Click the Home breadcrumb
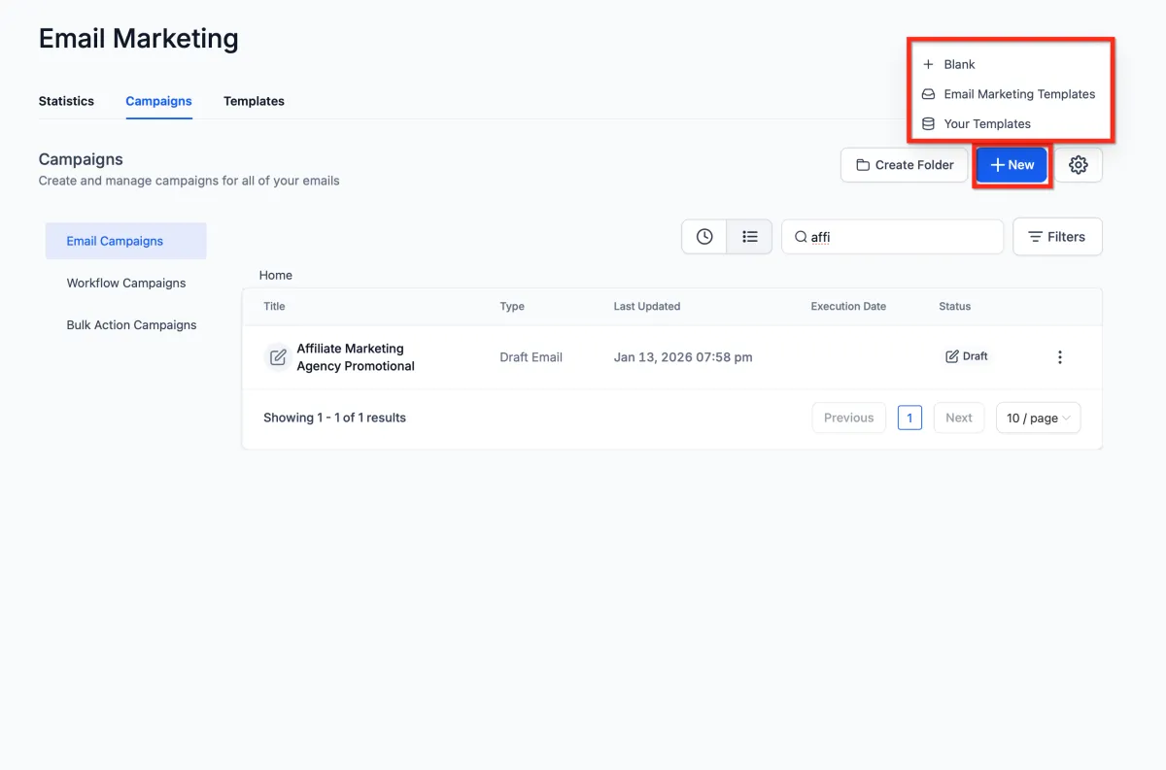1166x770 pixels. (x=276, y=276)
